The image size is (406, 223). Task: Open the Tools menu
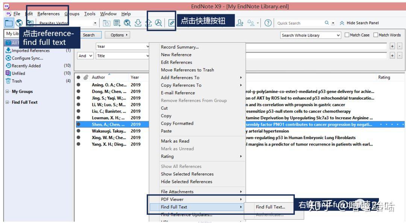[x=89, y=14]
